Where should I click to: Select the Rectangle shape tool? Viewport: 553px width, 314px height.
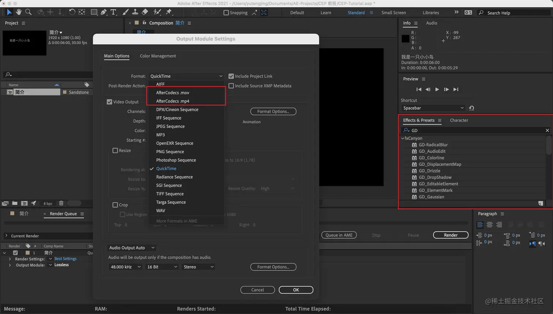pyautogui.click(x=94, y=12)
